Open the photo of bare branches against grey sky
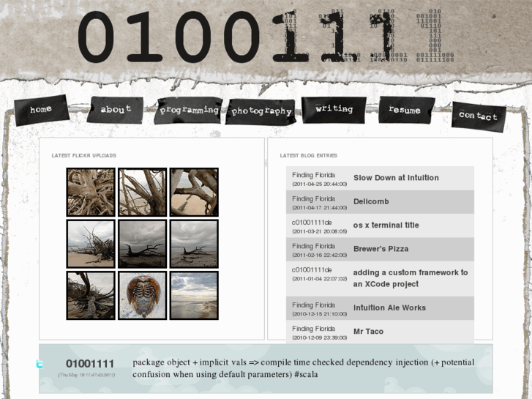 [143, 193]
